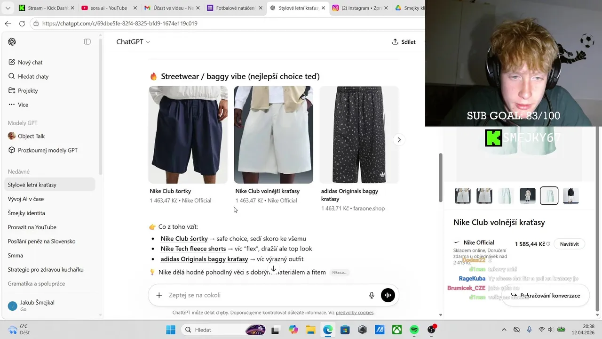Open Spotify from the taskbar
This screenshot has height=339, width=602.
pos(414,330)
